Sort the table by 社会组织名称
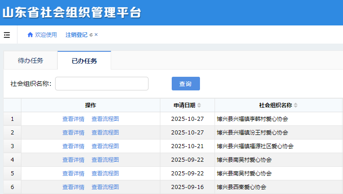This screenshot has width=343, height=194. click(x=296, y=105)
